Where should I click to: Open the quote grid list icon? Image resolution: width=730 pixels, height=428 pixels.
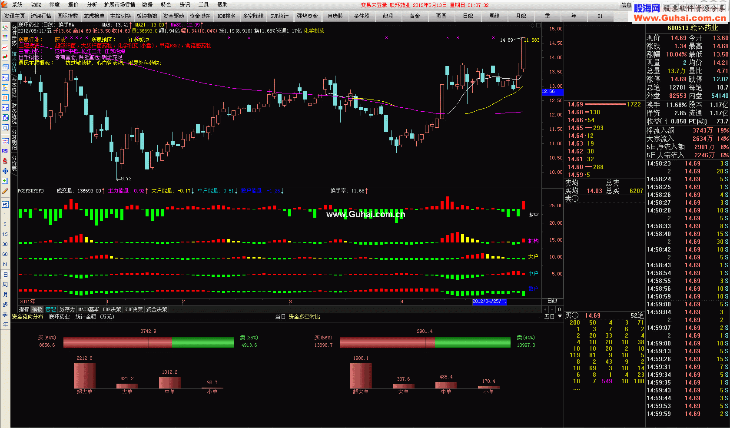click(5, 37)
